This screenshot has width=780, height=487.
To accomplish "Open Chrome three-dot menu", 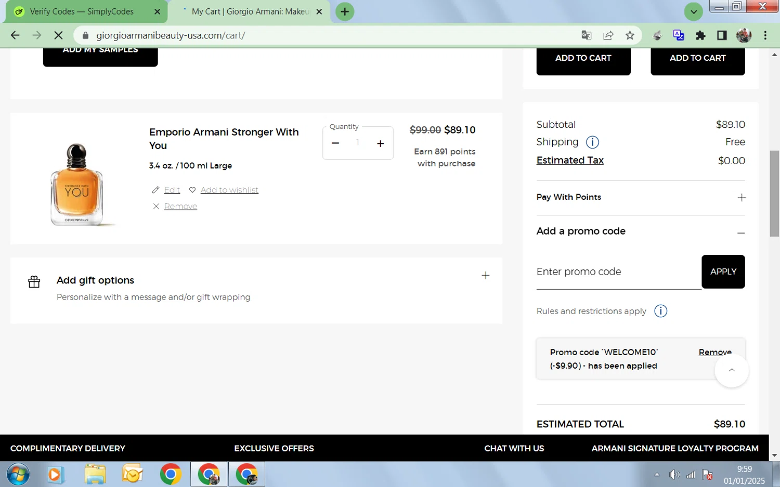I will click(x=765, y=35).
